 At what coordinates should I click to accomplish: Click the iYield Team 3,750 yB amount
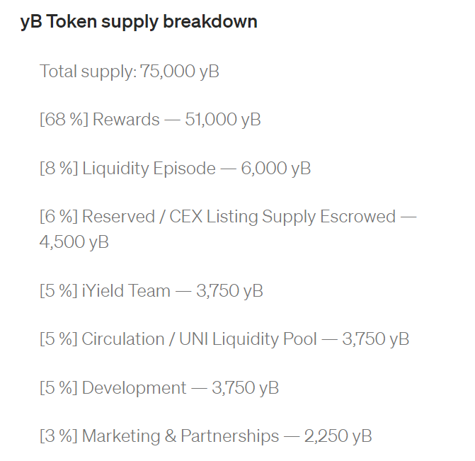[x=229, y=290]
